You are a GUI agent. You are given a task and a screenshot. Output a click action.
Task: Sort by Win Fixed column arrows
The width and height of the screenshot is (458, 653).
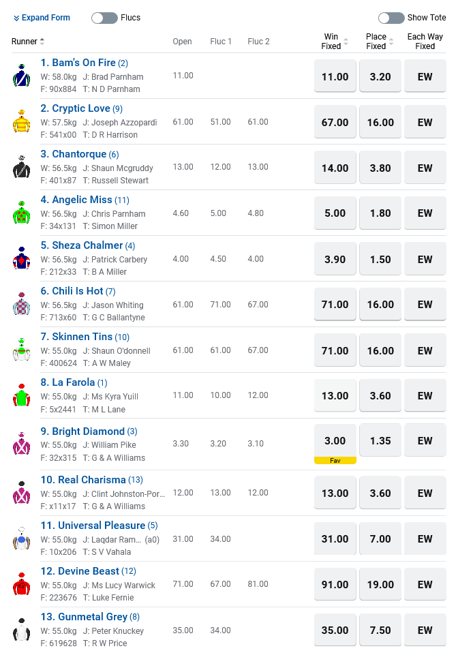click(346, 42)
